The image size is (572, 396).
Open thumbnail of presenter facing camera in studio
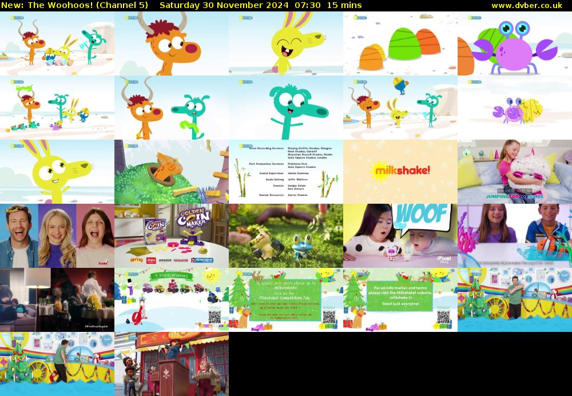coord(515,300)
